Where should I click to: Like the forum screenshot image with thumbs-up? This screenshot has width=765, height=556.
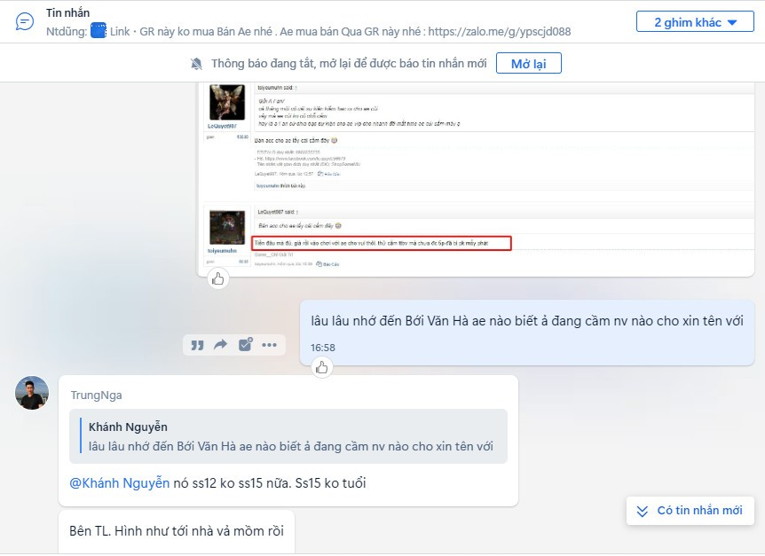tap(218, 279)
